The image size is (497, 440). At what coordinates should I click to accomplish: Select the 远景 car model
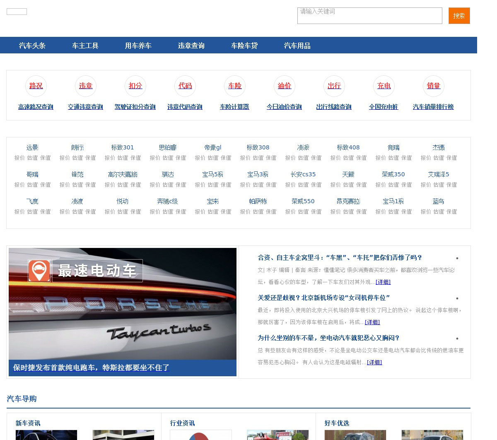pyautogui.click(x=32, y=147)
